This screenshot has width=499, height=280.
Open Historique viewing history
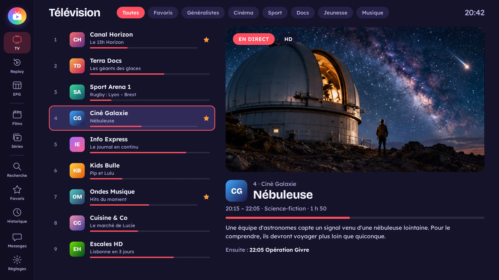tap(17, 216)
